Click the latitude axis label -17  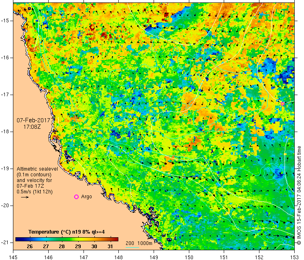coord(4,95)
